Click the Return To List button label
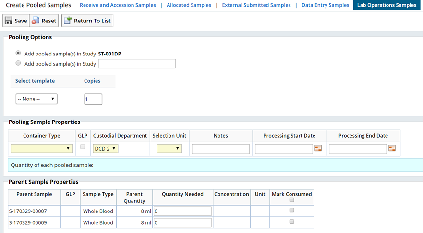 pos(92,21)
